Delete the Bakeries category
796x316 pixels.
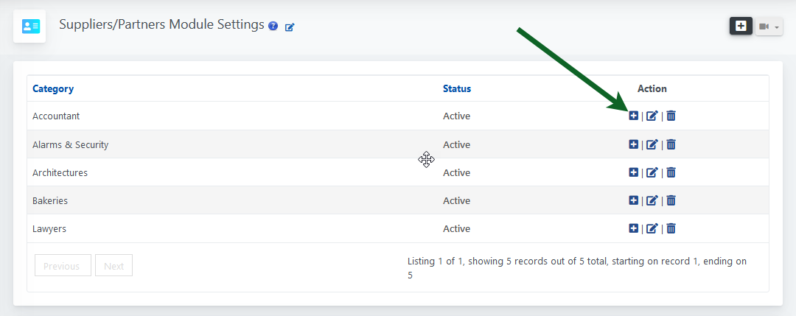[x=671, y=200]
